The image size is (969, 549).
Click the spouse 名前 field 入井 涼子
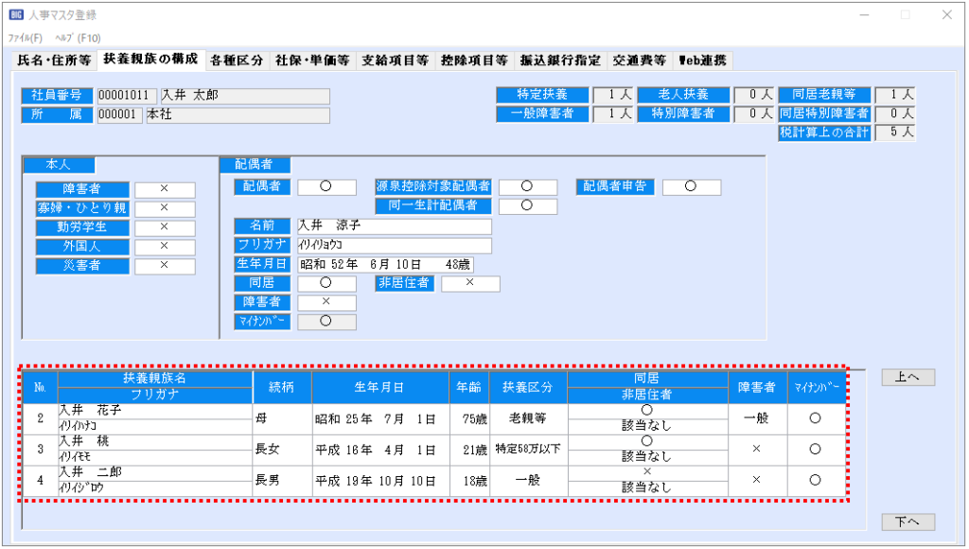[x=394, y=226]
